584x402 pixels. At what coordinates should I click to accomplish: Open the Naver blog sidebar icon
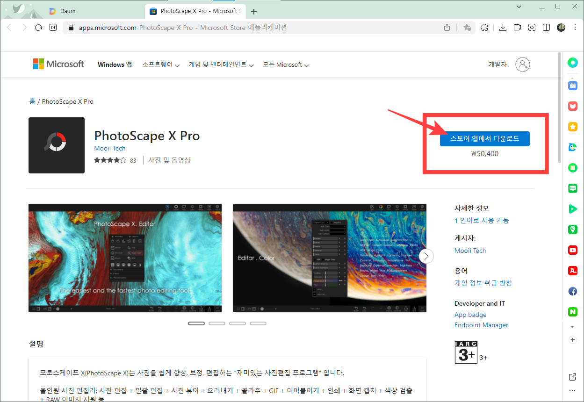coord(572,188)
